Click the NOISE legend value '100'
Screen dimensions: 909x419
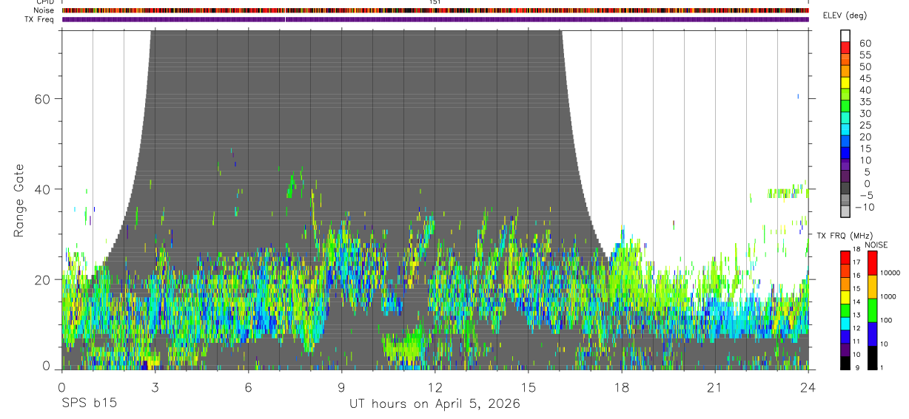pyautogui.click(x=885, y=320)
